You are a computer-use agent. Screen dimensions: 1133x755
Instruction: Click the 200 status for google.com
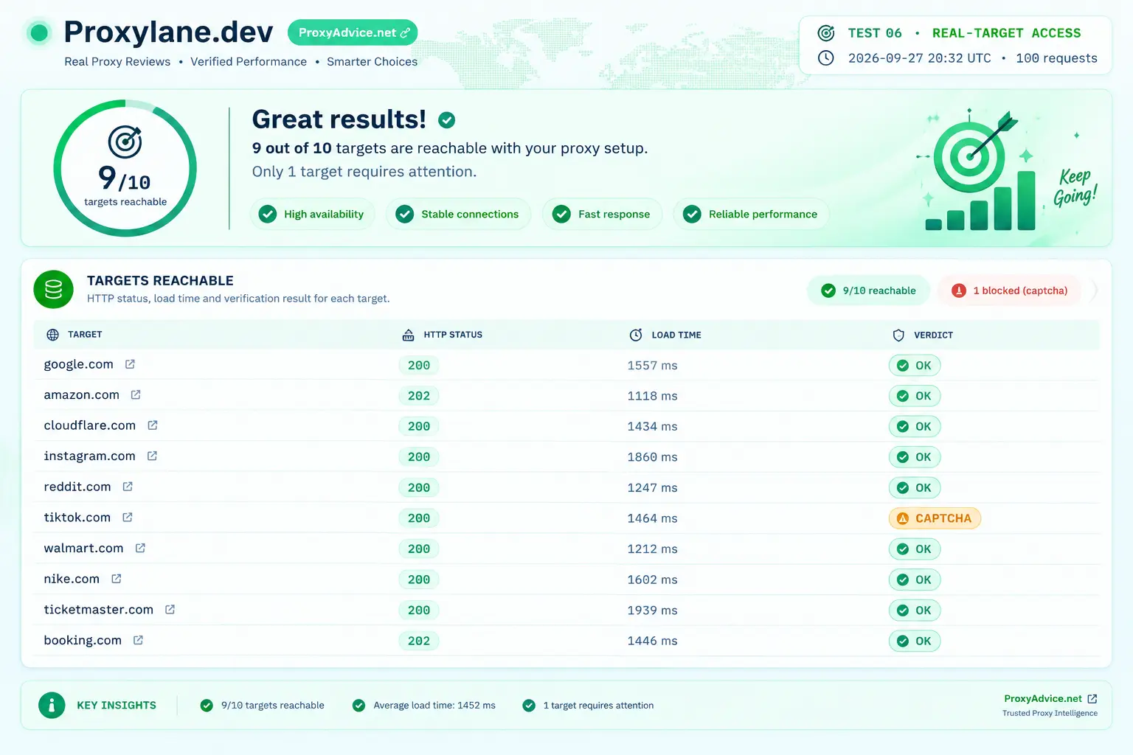(x=419, y=365)
